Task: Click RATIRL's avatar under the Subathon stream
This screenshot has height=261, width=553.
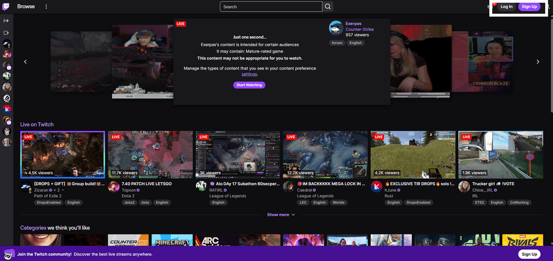Action: [x=201, y=187]
